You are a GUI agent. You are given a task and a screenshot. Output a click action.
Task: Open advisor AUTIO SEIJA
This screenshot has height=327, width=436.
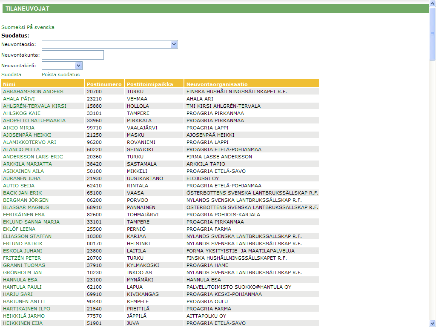19,186
